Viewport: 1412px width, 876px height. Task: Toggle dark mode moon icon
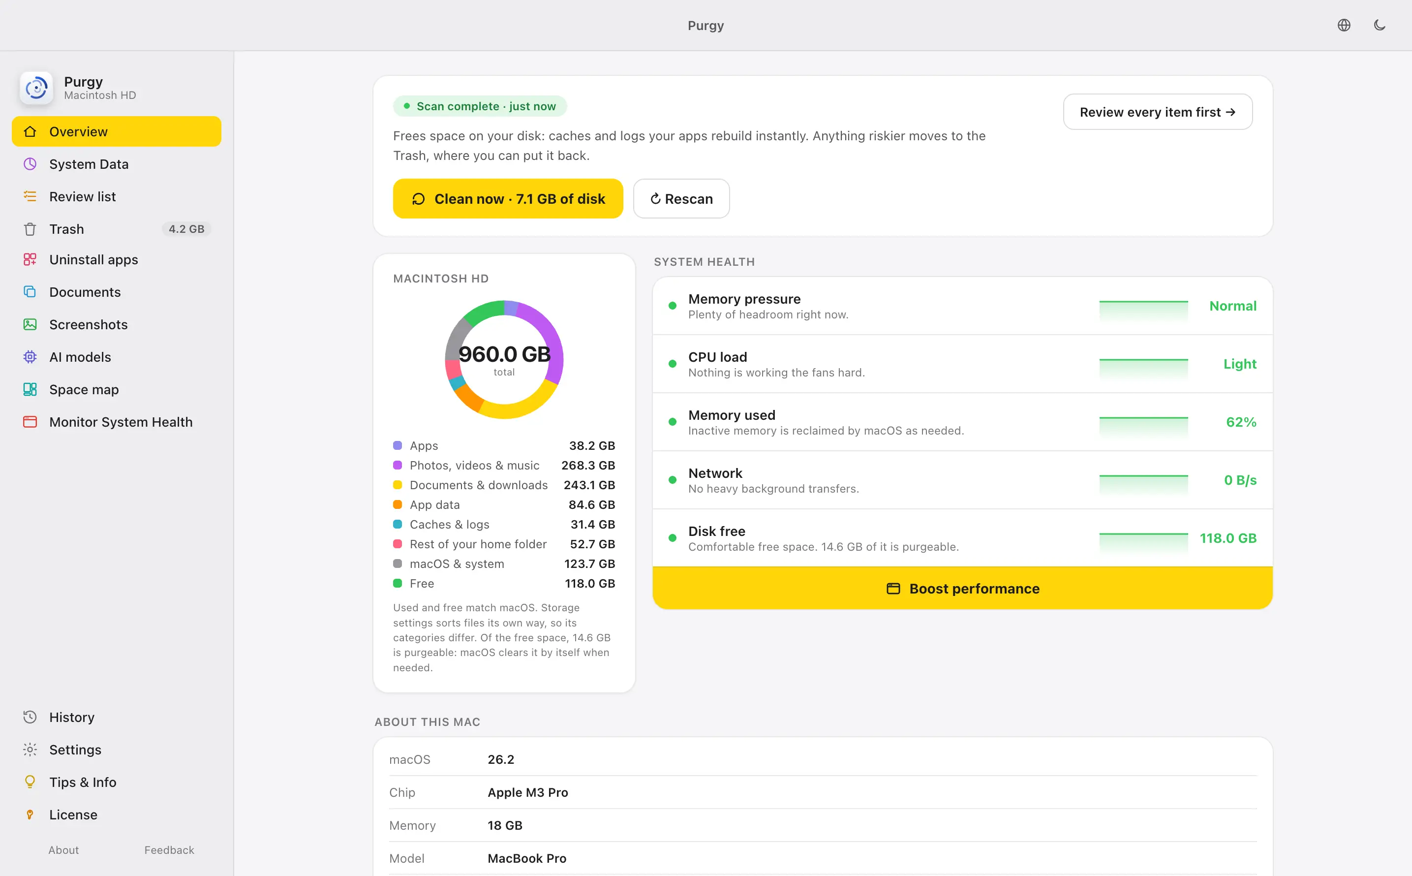coord(1380,25)
